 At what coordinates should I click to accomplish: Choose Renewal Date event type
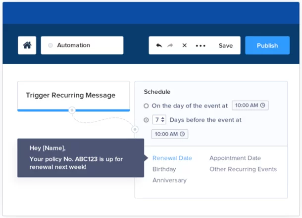point(172,158)
